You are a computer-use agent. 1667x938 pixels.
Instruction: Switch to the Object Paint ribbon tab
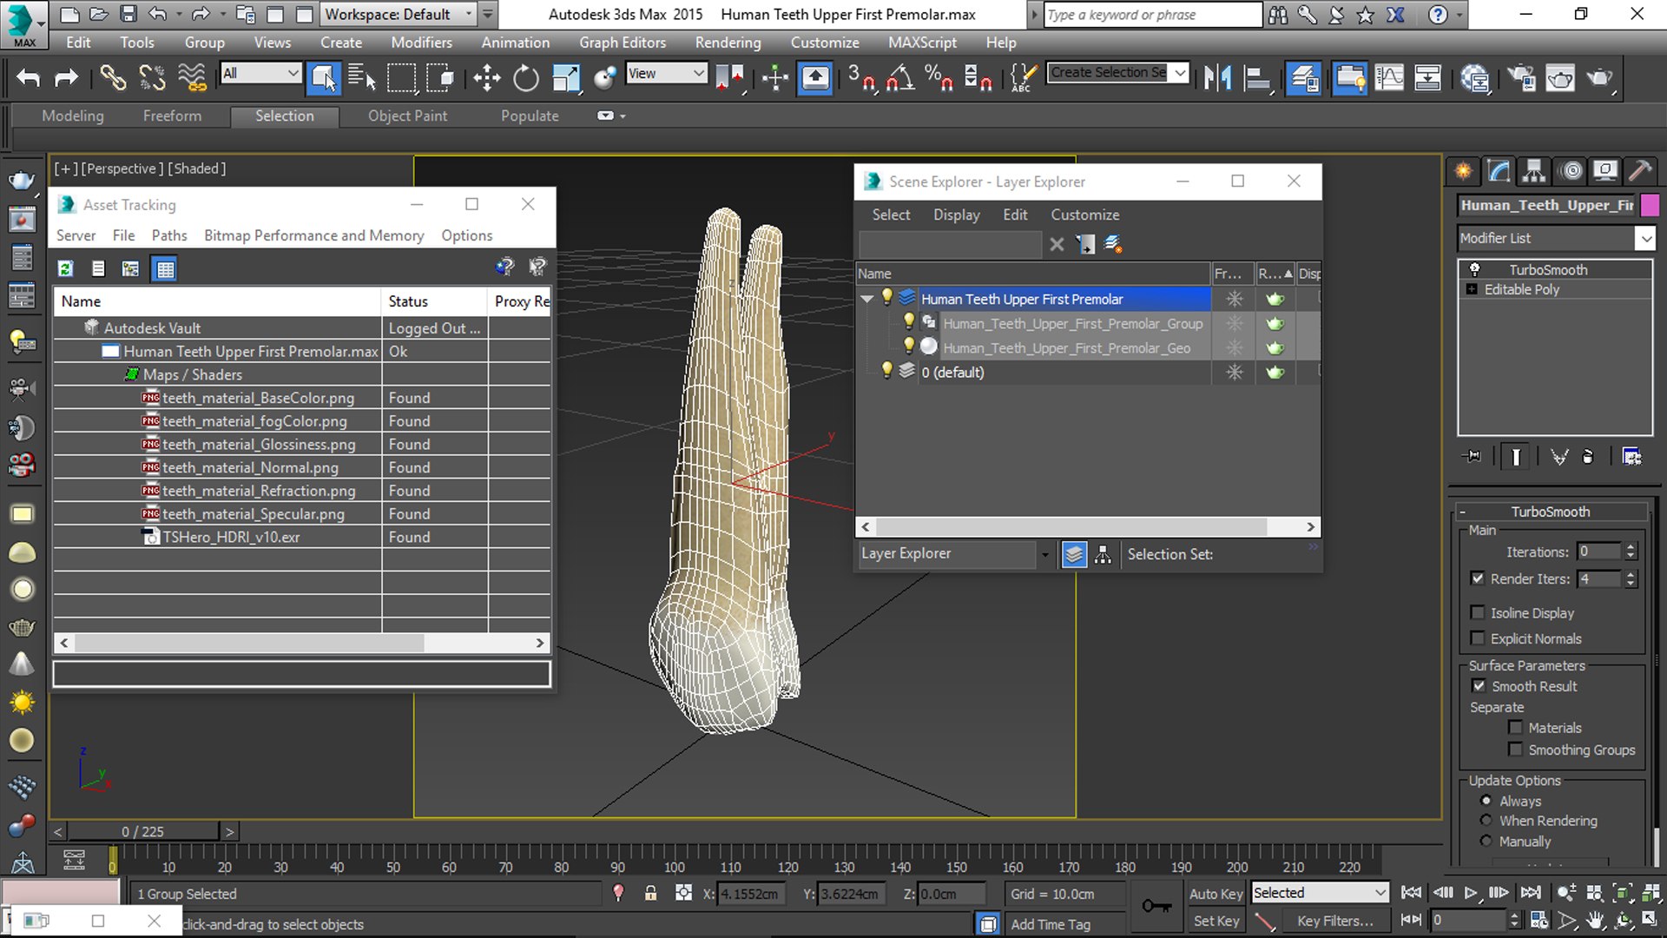pos(407,116)
